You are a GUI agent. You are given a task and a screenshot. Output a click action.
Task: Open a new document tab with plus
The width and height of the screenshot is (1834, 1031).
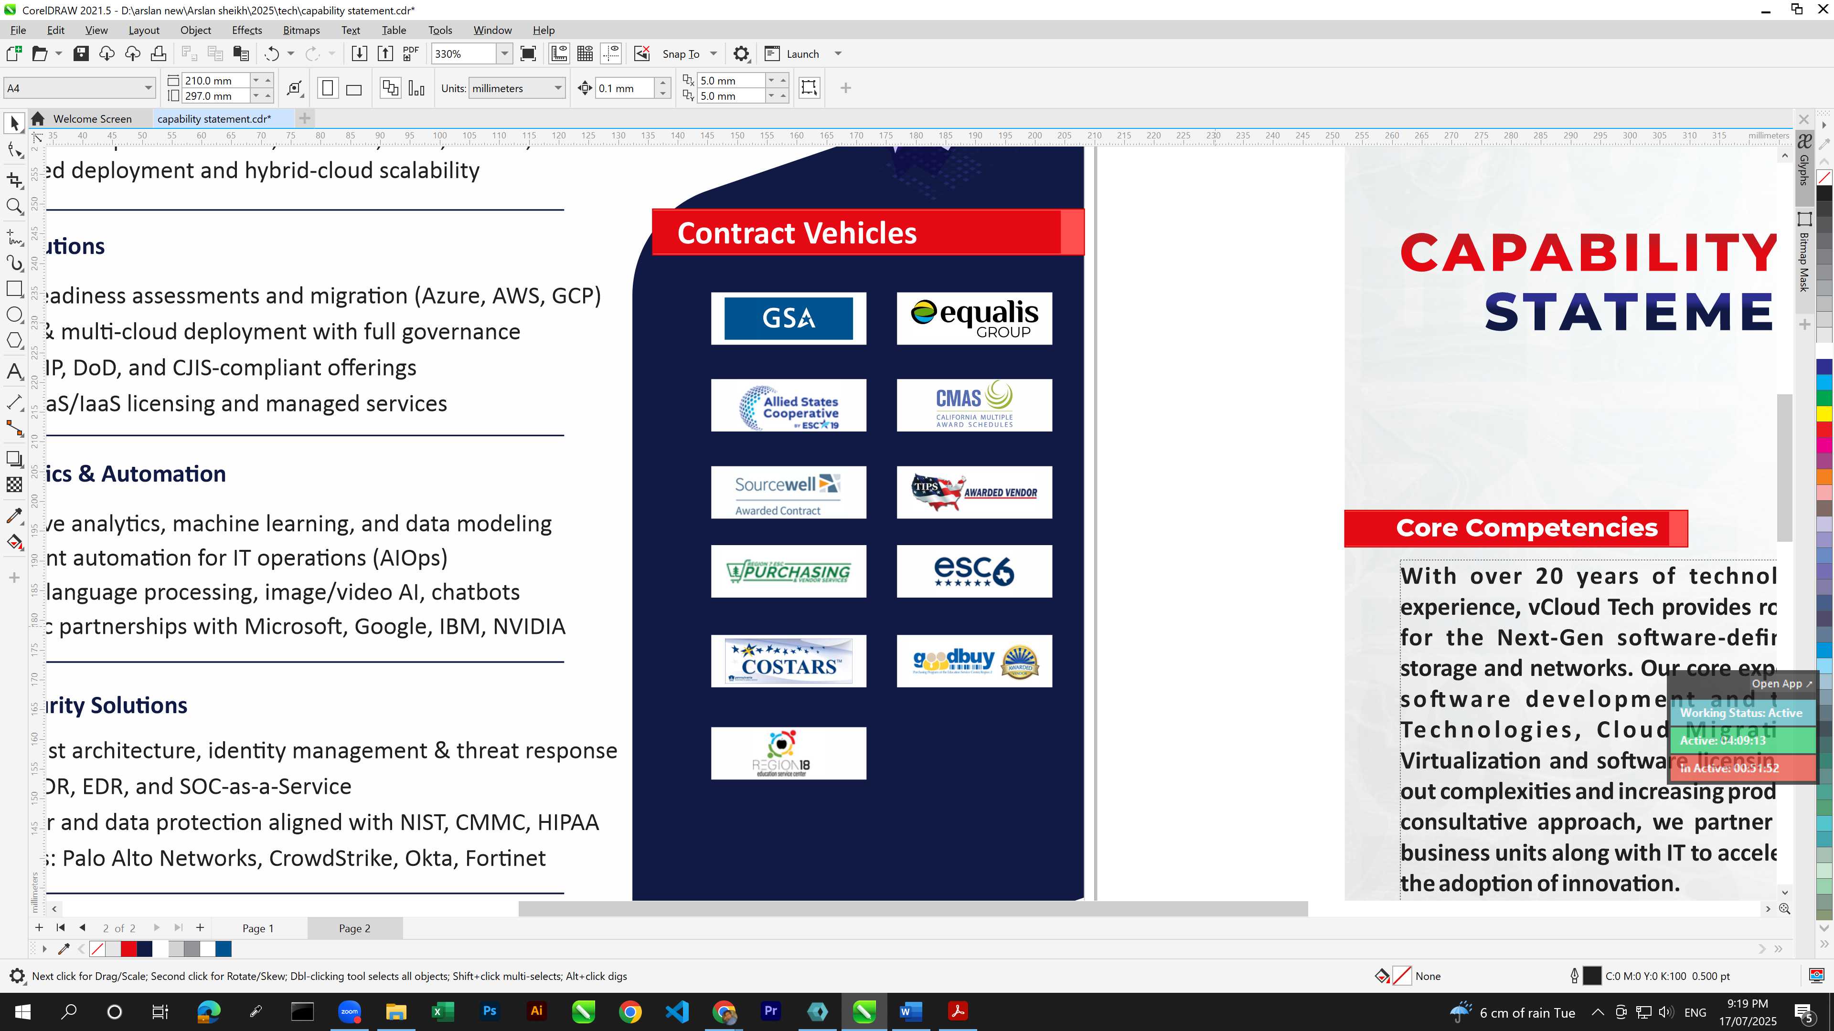coord(305,118)
